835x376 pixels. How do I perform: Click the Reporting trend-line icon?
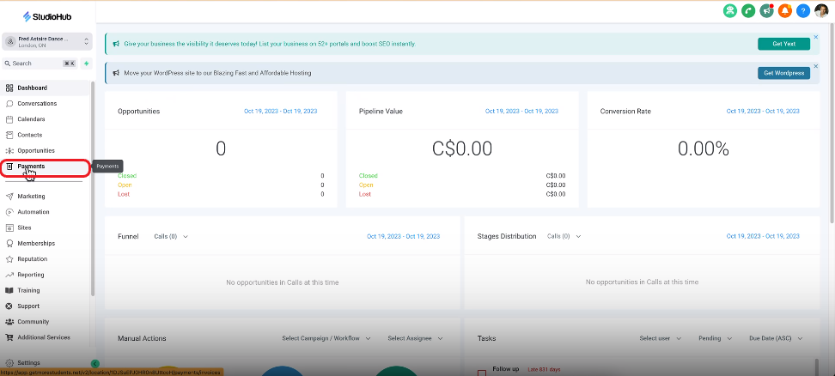click(x=9, y=275)
